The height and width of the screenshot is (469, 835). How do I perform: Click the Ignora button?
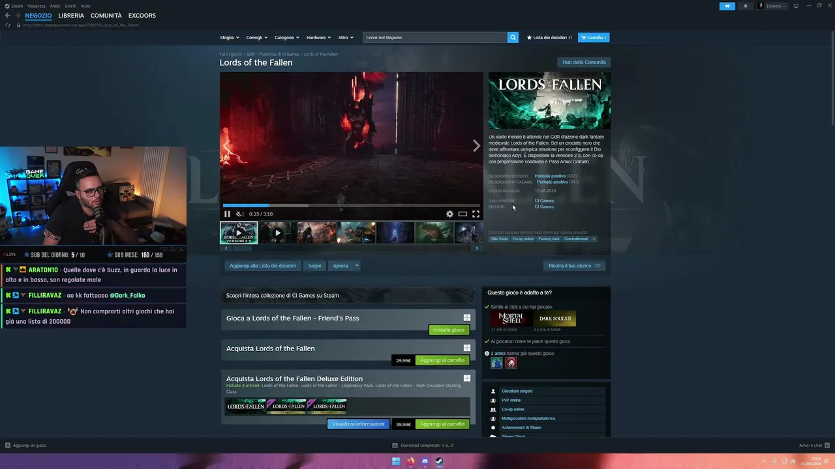click(x=341, y=266)
